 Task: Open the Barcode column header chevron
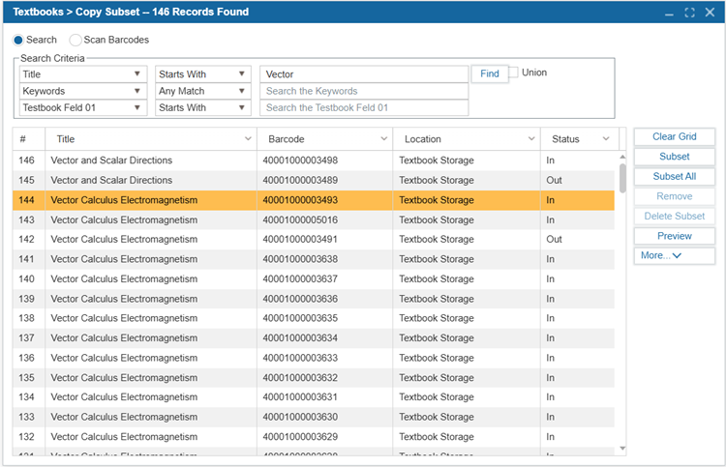[384, 138]
